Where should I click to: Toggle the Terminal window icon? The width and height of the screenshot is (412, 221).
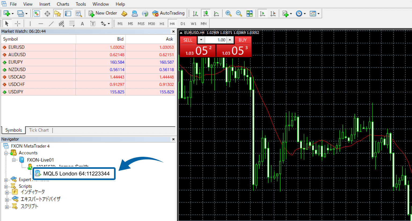(x=68, y=13)
